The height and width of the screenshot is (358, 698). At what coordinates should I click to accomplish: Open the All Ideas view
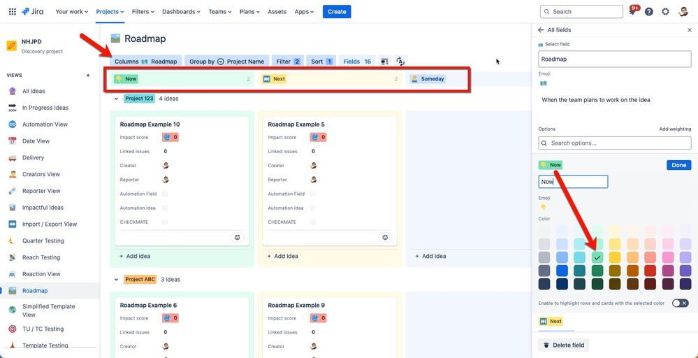pos(34,91)
